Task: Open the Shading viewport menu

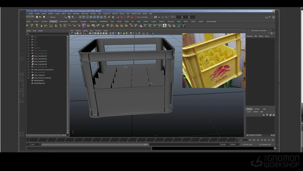Action: coord(78,31)
